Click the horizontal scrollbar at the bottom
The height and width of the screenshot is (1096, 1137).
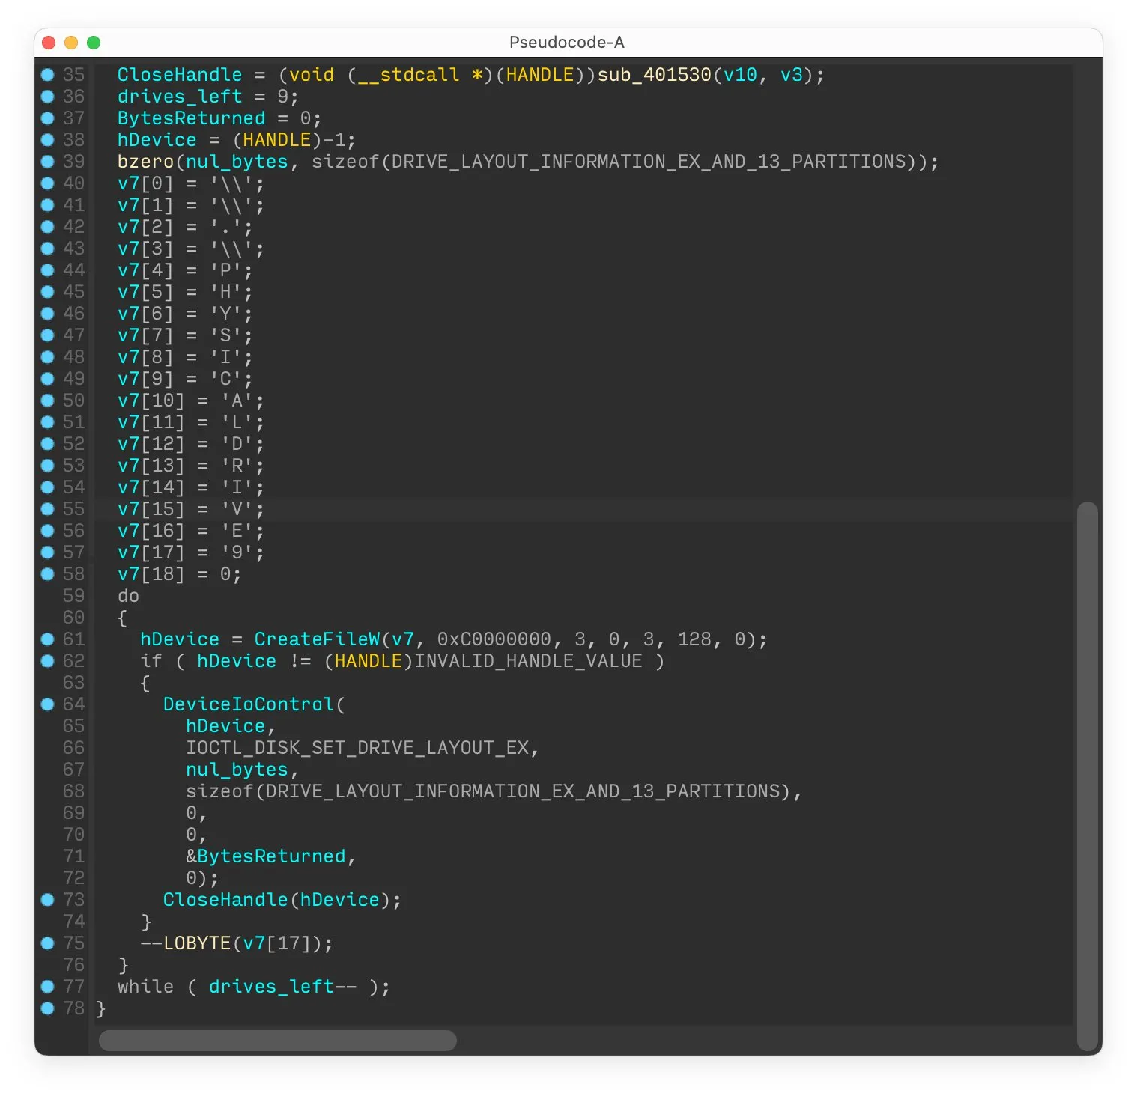277,1040
